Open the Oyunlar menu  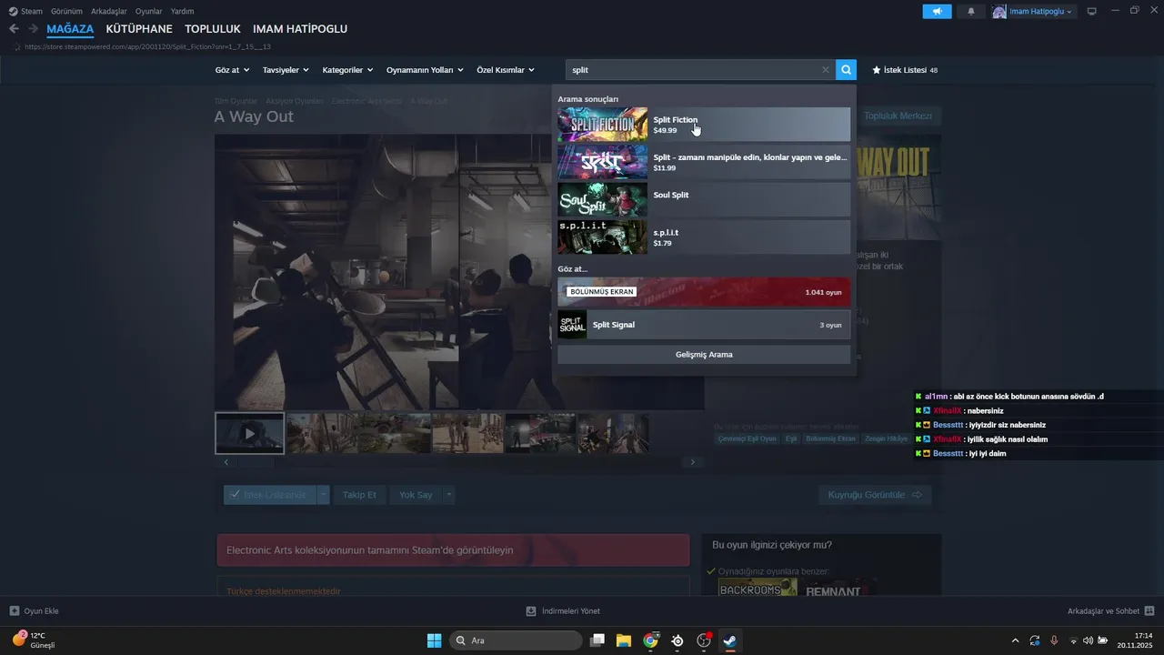point(149,11)
